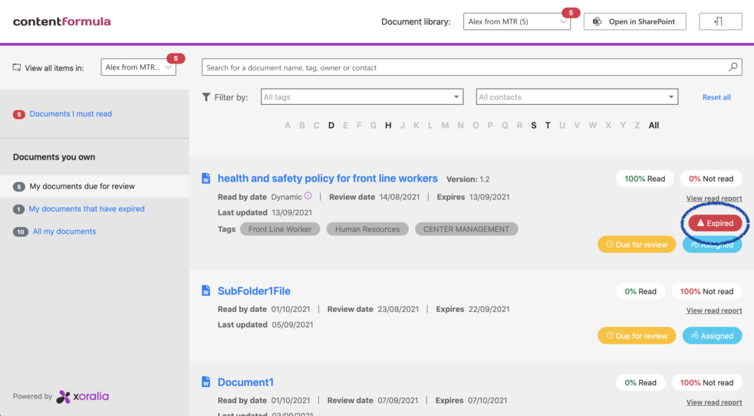
Task: Click the document search input field
Action: pyautogui.click(x=471, y=67)
